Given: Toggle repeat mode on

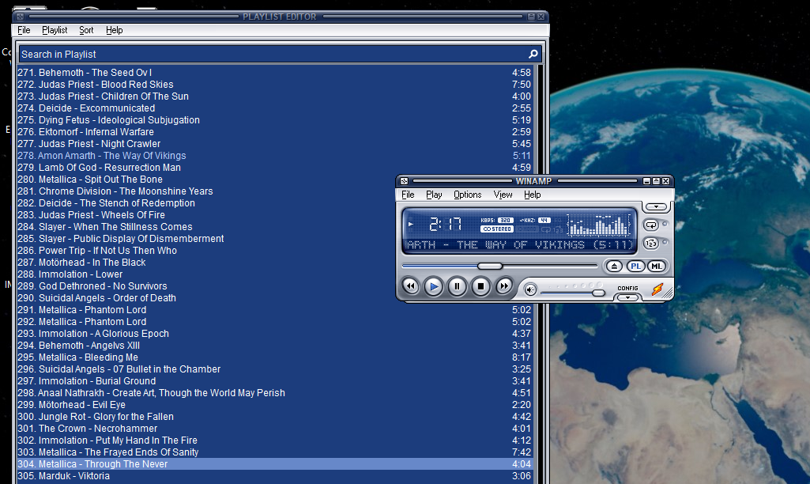Looking at the screenshot, I should tap(652, 224).
